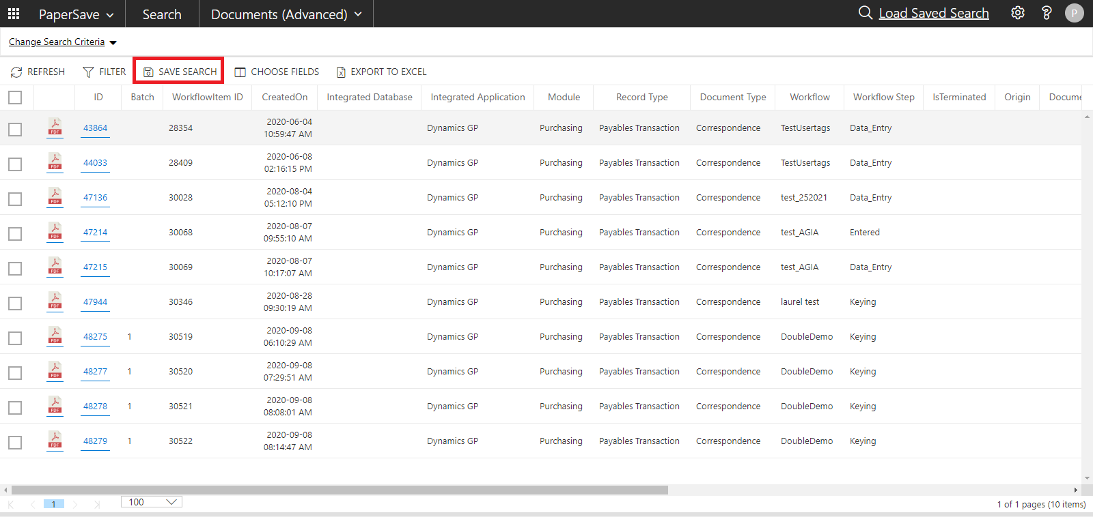Click the Save Search button

(180, 72)
